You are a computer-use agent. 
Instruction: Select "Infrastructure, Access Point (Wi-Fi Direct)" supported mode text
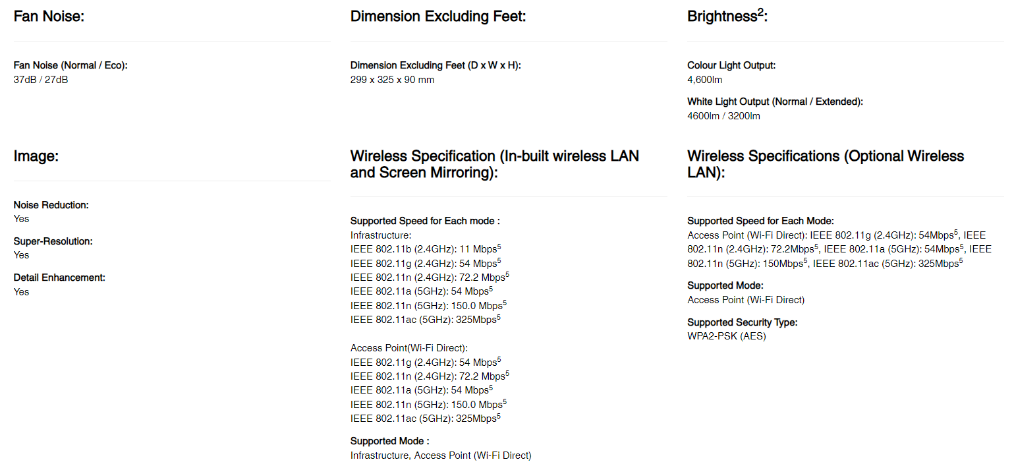click(x=440, y=455)
